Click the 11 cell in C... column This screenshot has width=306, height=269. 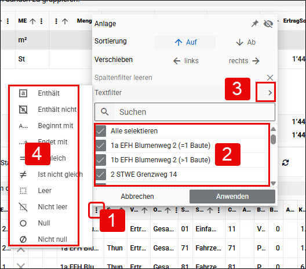[x=232, y=229]
